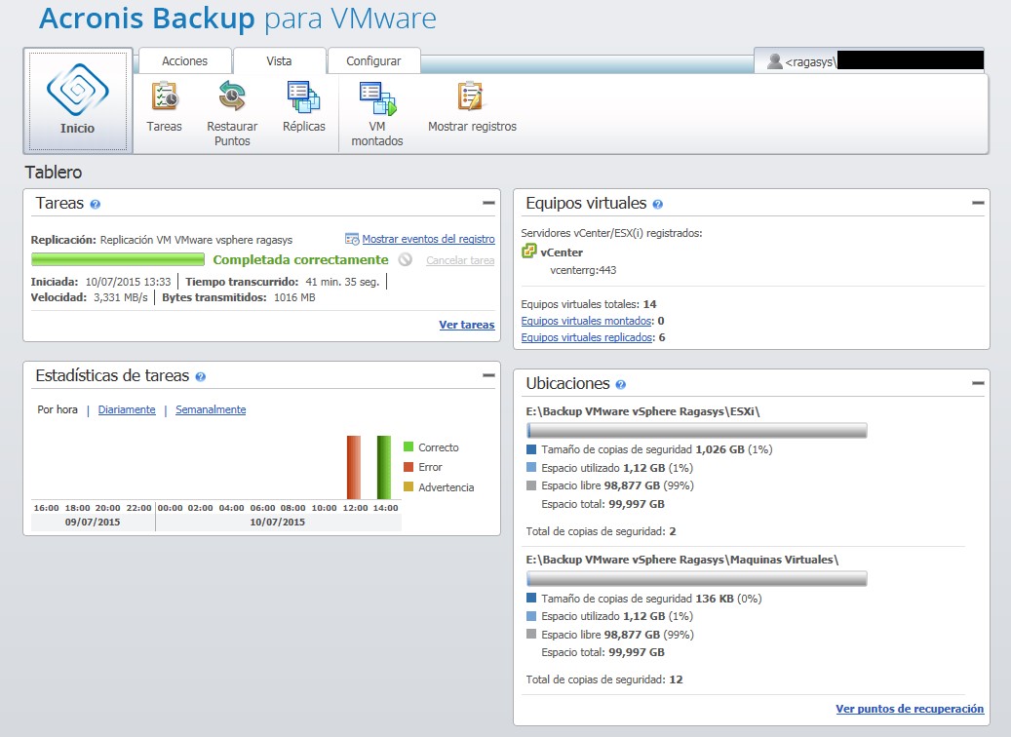
Task: Click the ESXi location usage bar
Action: (x=697, y=431)
